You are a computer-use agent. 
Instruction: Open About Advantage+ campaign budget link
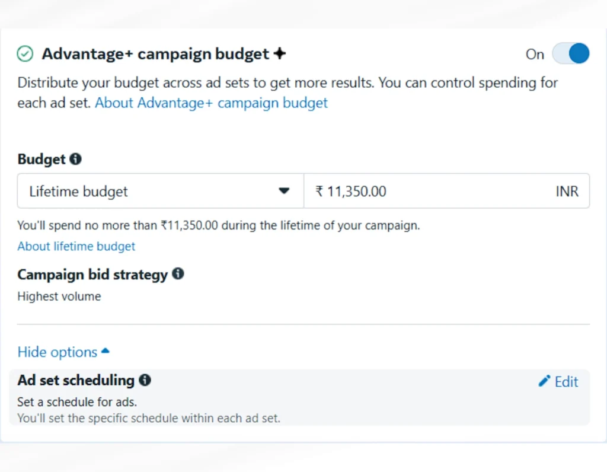[x=212, y=103]
